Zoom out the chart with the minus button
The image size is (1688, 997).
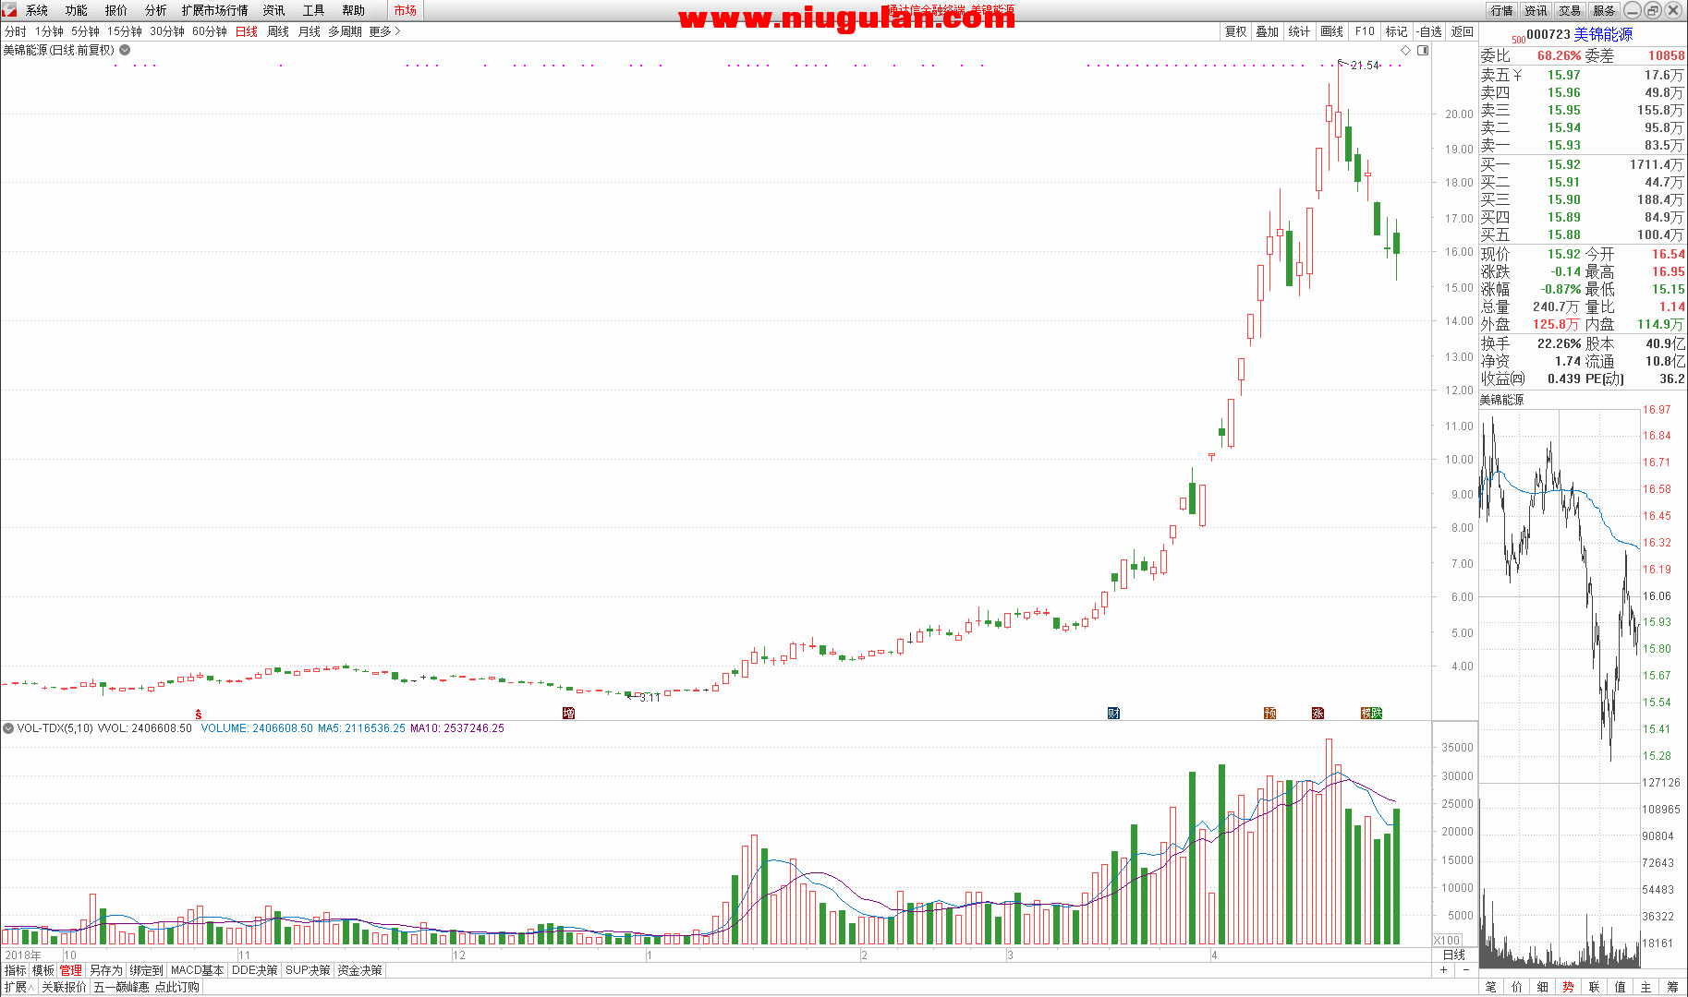pos(1464,969)
